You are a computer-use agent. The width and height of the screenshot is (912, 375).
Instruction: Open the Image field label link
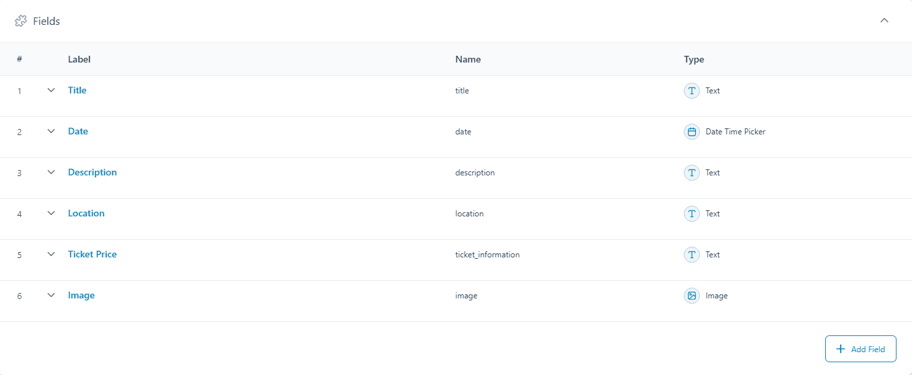click(81, 295)
